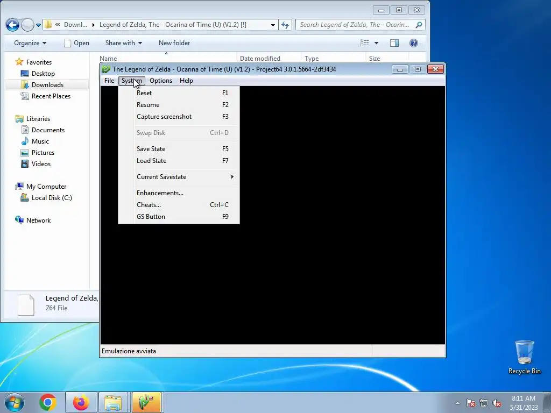Select Libraries in the navigation pane
Image resolution: width=551 pixels, height=413 pixels.
[x=38, y=119]
